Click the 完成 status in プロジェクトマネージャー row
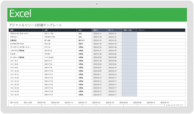This screenshot has height=114, width=194. 84,33
